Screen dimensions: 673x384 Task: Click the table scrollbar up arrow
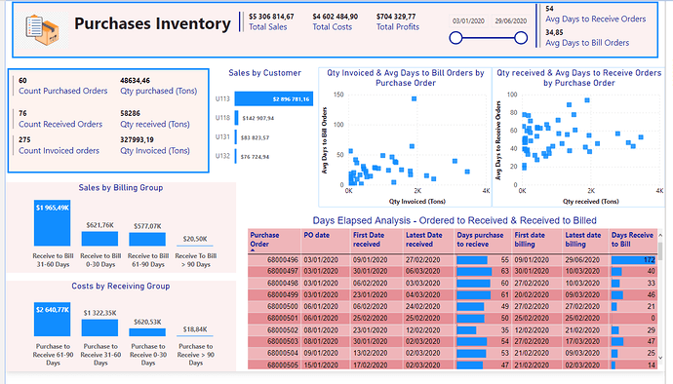pyautogui.click(x=660, y=235)
